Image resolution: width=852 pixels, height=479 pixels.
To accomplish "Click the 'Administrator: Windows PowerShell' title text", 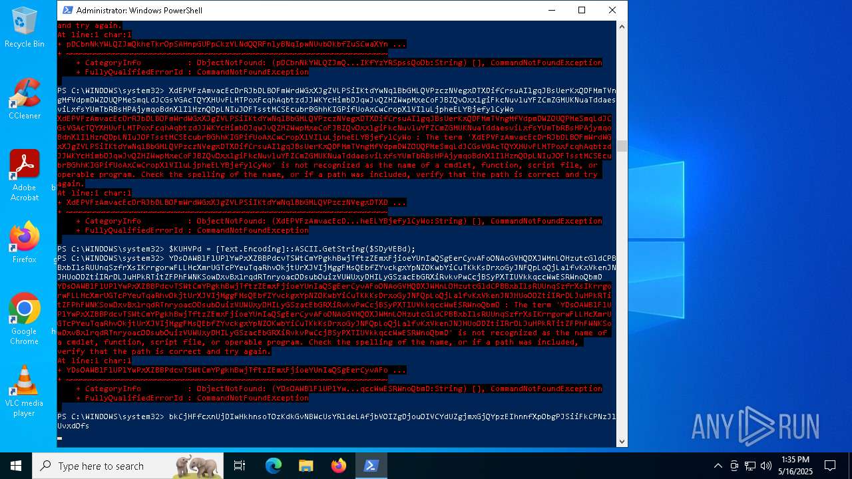I will point(139,11).
